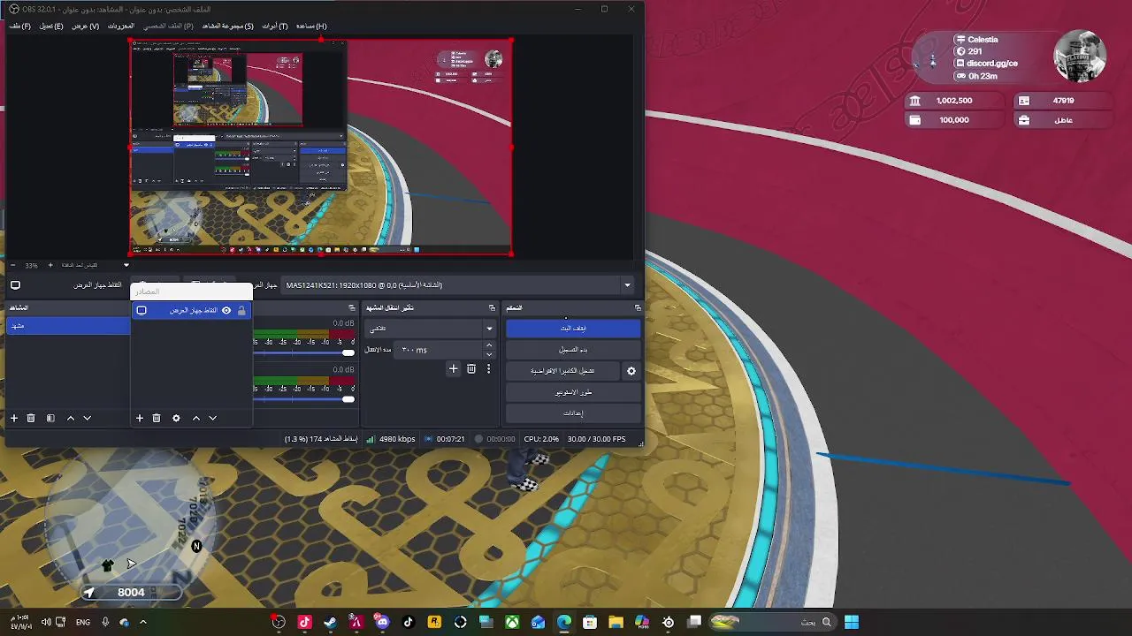Increase transition duration with the up arrow

pyautogui.click(x=489, y=345)
